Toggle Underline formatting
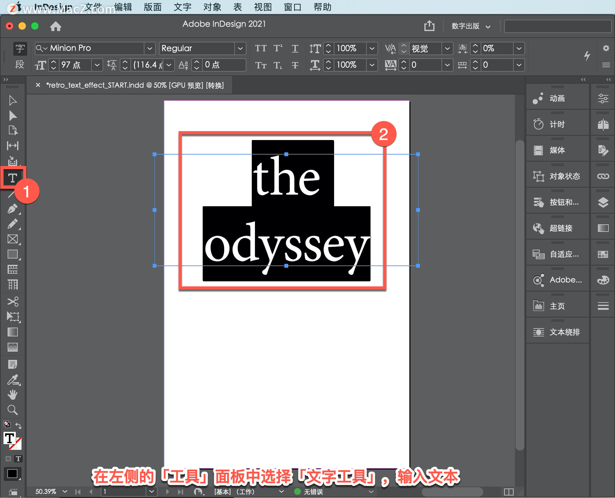The image size is (615, 498). pos(295,48)
